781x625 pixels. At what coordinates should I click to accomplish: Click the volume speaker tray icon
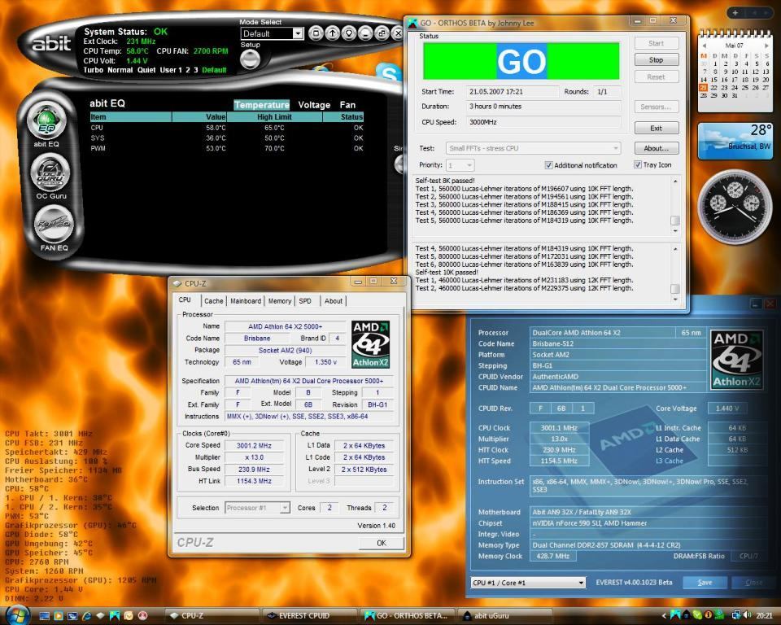point(748,615)
